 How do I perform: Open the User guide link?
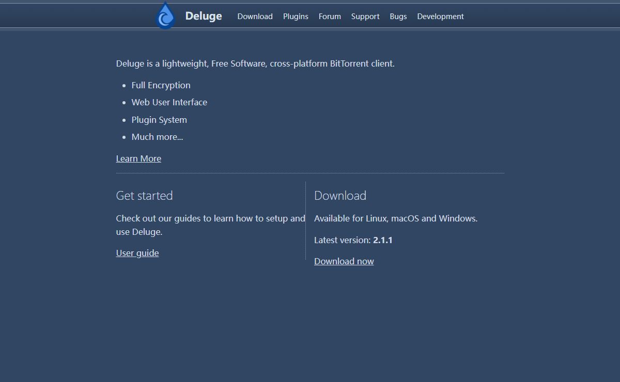pyautogui.click(x=137, y=253)
